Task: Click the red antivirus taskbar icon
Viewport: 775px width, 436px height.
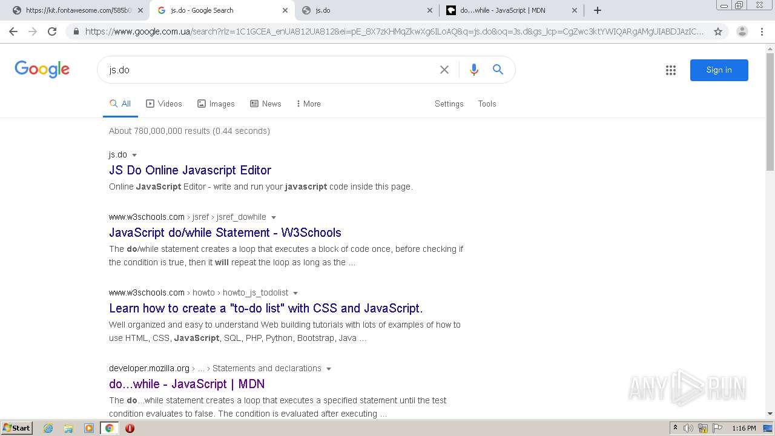Action: click(130, 428)
